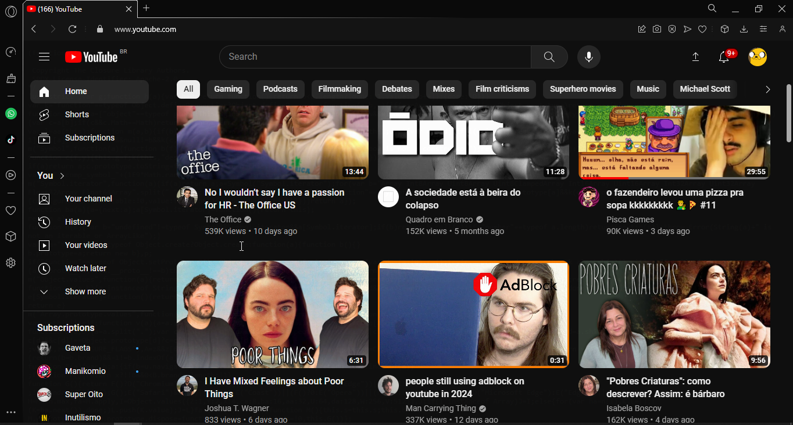Open WhatsApp in Opera sidebar

coord(11,114)
